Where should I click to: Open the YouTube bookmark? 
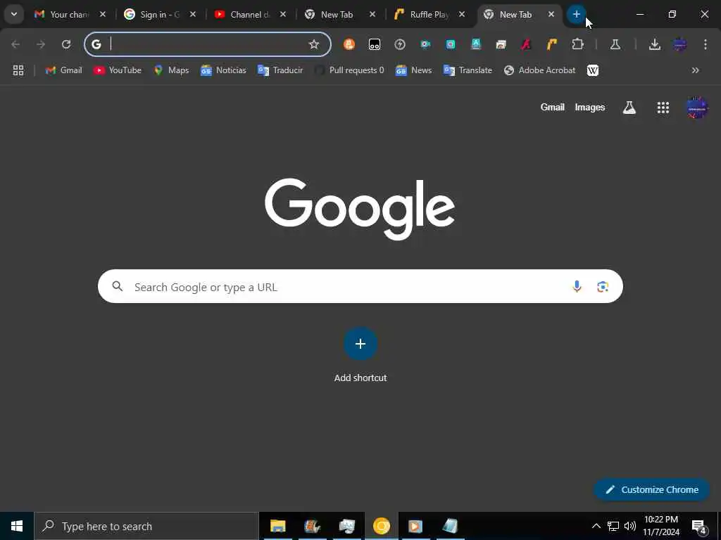point(118,70)
